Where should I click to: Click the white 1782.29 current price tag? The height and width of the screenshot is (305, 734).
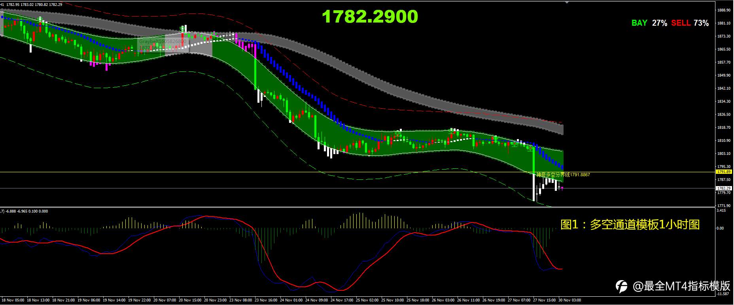pos(724,188)
